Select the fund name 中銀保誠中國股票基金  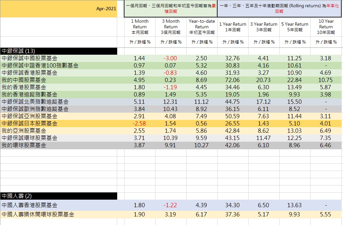pos(29,58)
